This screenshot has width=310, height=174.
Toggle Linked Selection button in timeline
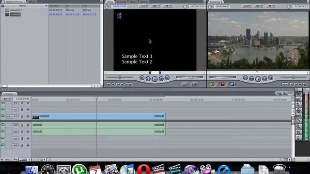(285, 94)
